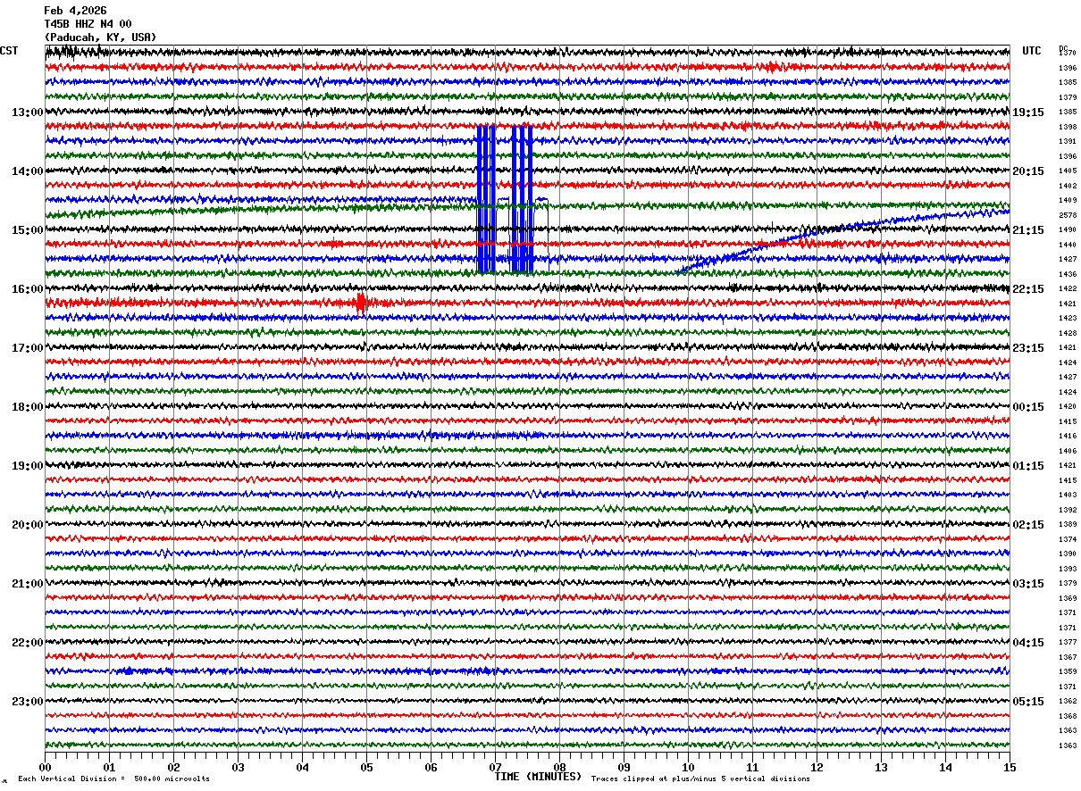Click the 20:15 UTC time label
The image size is (1081, 791).
coord(1028,171)
